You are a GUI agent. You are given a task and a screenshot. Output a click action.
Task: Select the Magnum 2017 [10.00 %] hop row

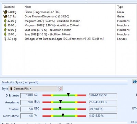pyautogui.click(x=70, y=21)
